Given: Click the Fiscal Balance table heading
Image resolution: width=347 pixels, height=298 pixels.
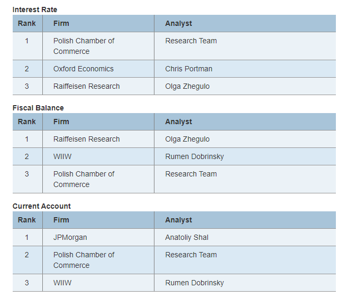Looking at the screenshot, I should 38,108.
